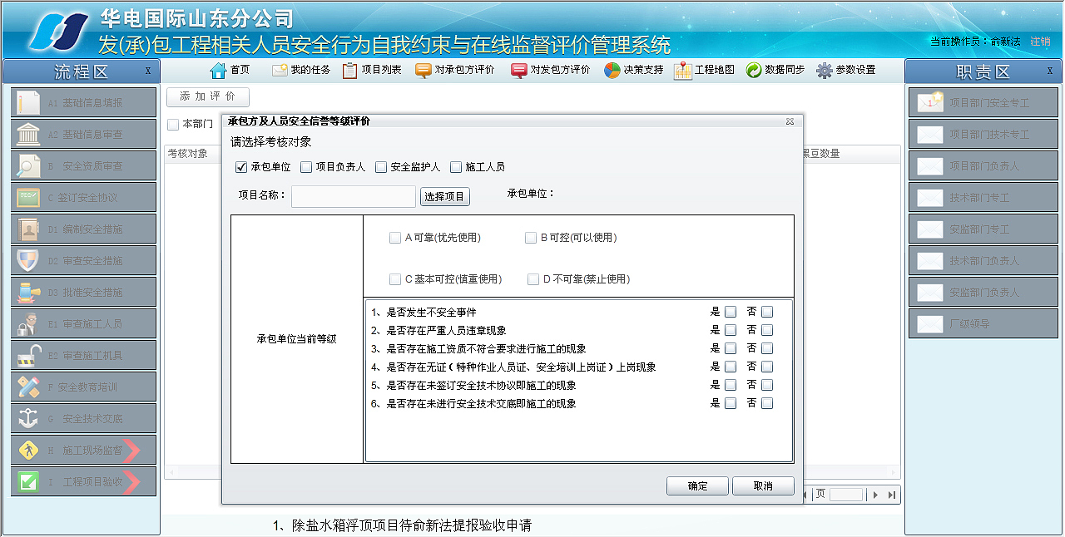Image resolution: width=1065 pixels, height=537 pixels.
Task: Select A1 基础信息填报 step
Action: 84,102
